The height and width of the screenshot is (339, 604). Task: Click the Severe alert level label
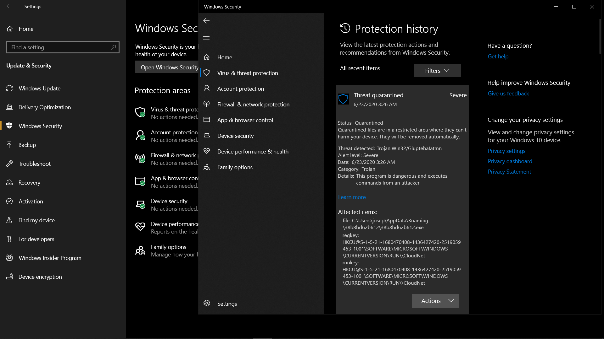458,95
